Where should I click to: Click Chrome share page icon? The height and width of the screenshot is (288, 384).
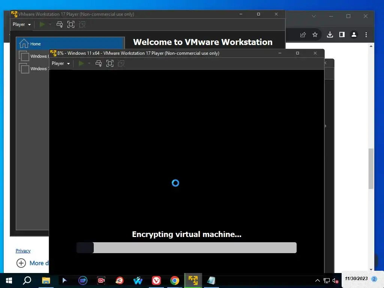tap(303, 34)
